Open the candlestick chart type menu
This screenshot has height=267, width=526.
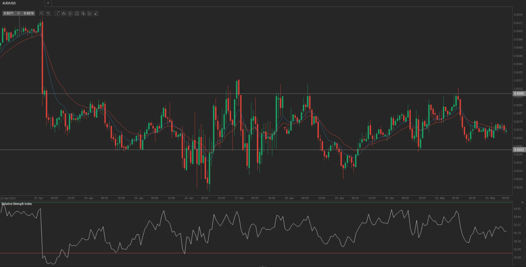click(64, 13)
